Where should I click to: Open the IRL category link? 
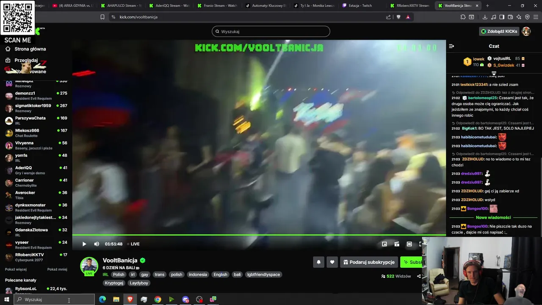tap(105, 274)
